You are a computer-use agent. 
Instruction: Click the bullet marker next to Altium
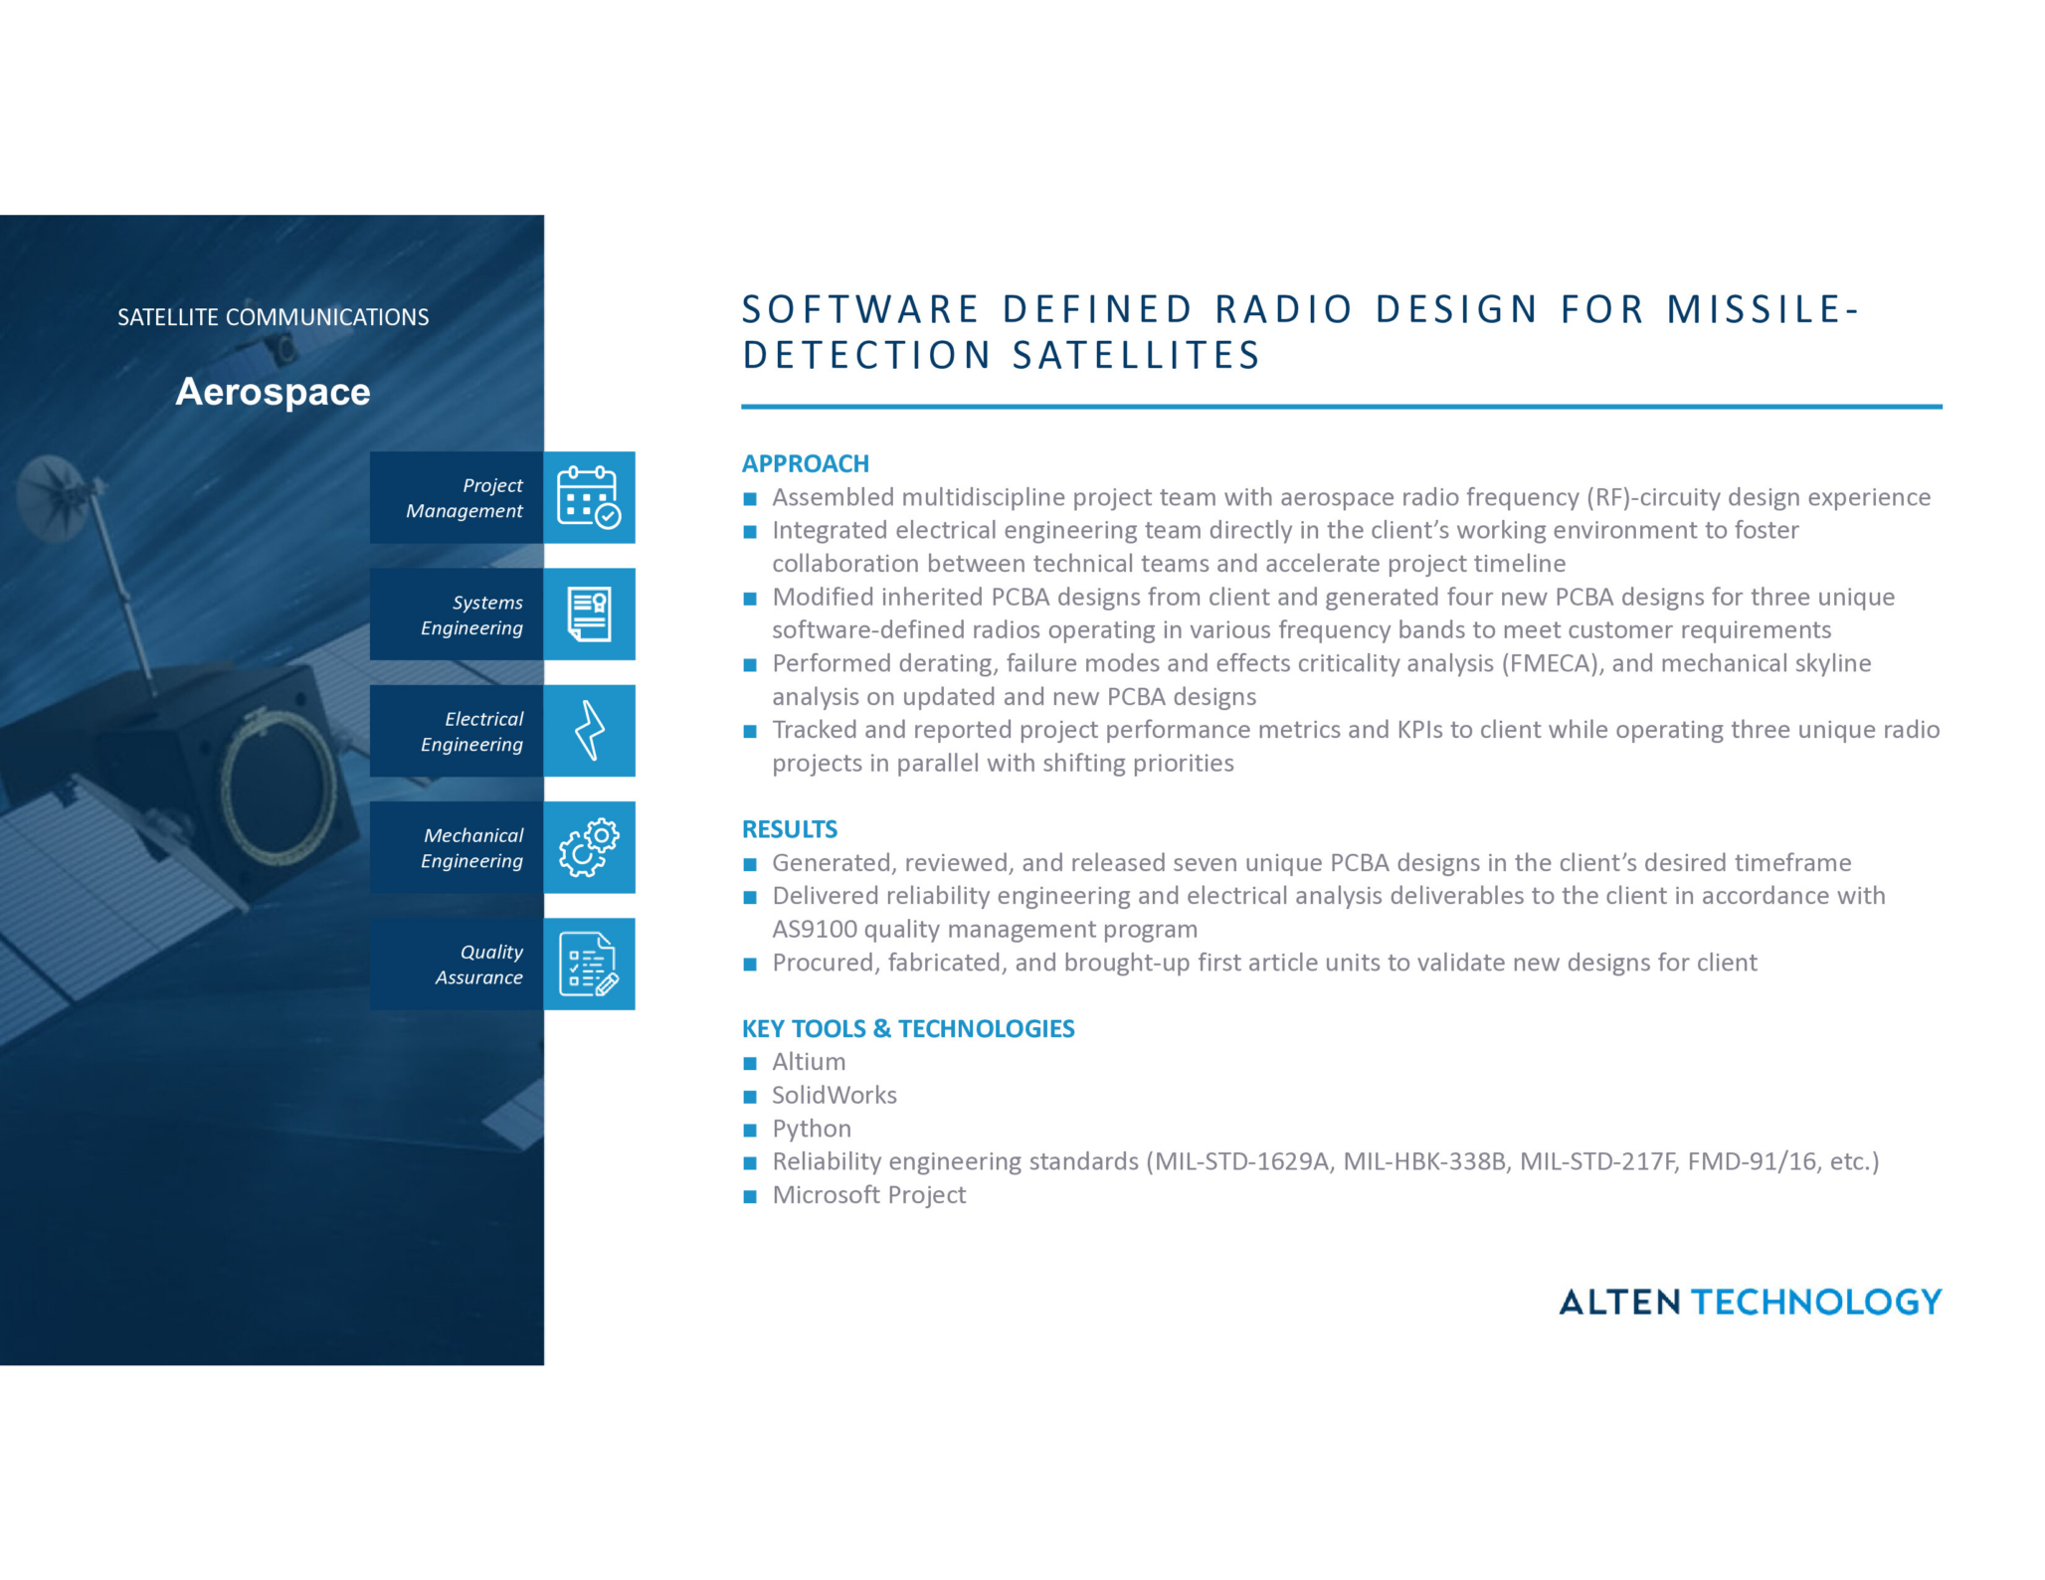(752, 1063)
